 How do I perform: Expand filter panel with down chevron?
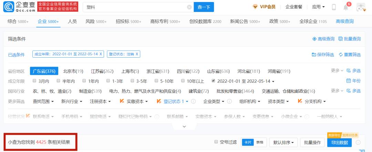click(x=184, y=127)
